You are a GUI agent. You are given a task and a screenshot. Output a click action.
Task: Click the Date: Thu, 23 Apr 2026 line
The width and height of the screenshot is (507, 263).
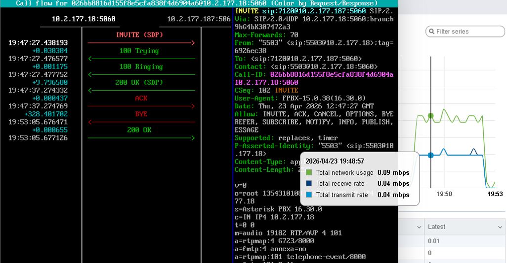304,106
